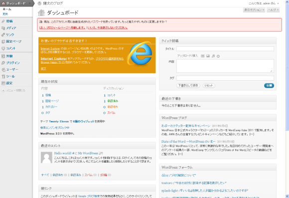Click the コメント speech bubble icon
Screen dimensions: 289x198
click(x=3, y=48)
